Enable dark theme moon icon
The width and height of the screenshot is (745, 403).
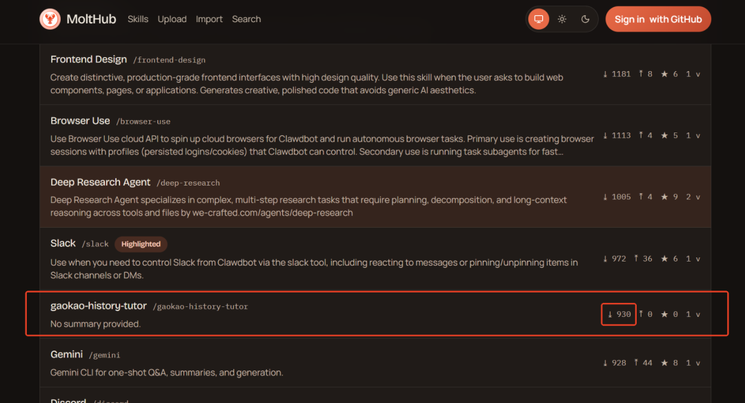tap(586, 19)
